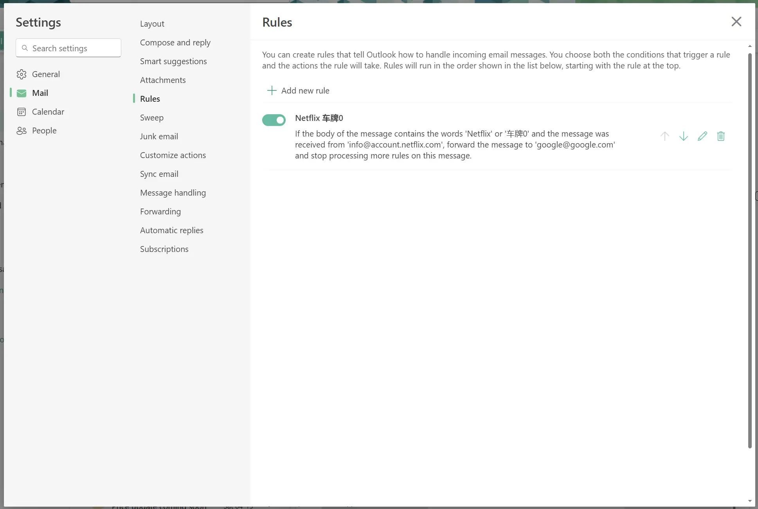Go to the Forwarding settings
Screen dimensions: 758x509
[160, 212]
